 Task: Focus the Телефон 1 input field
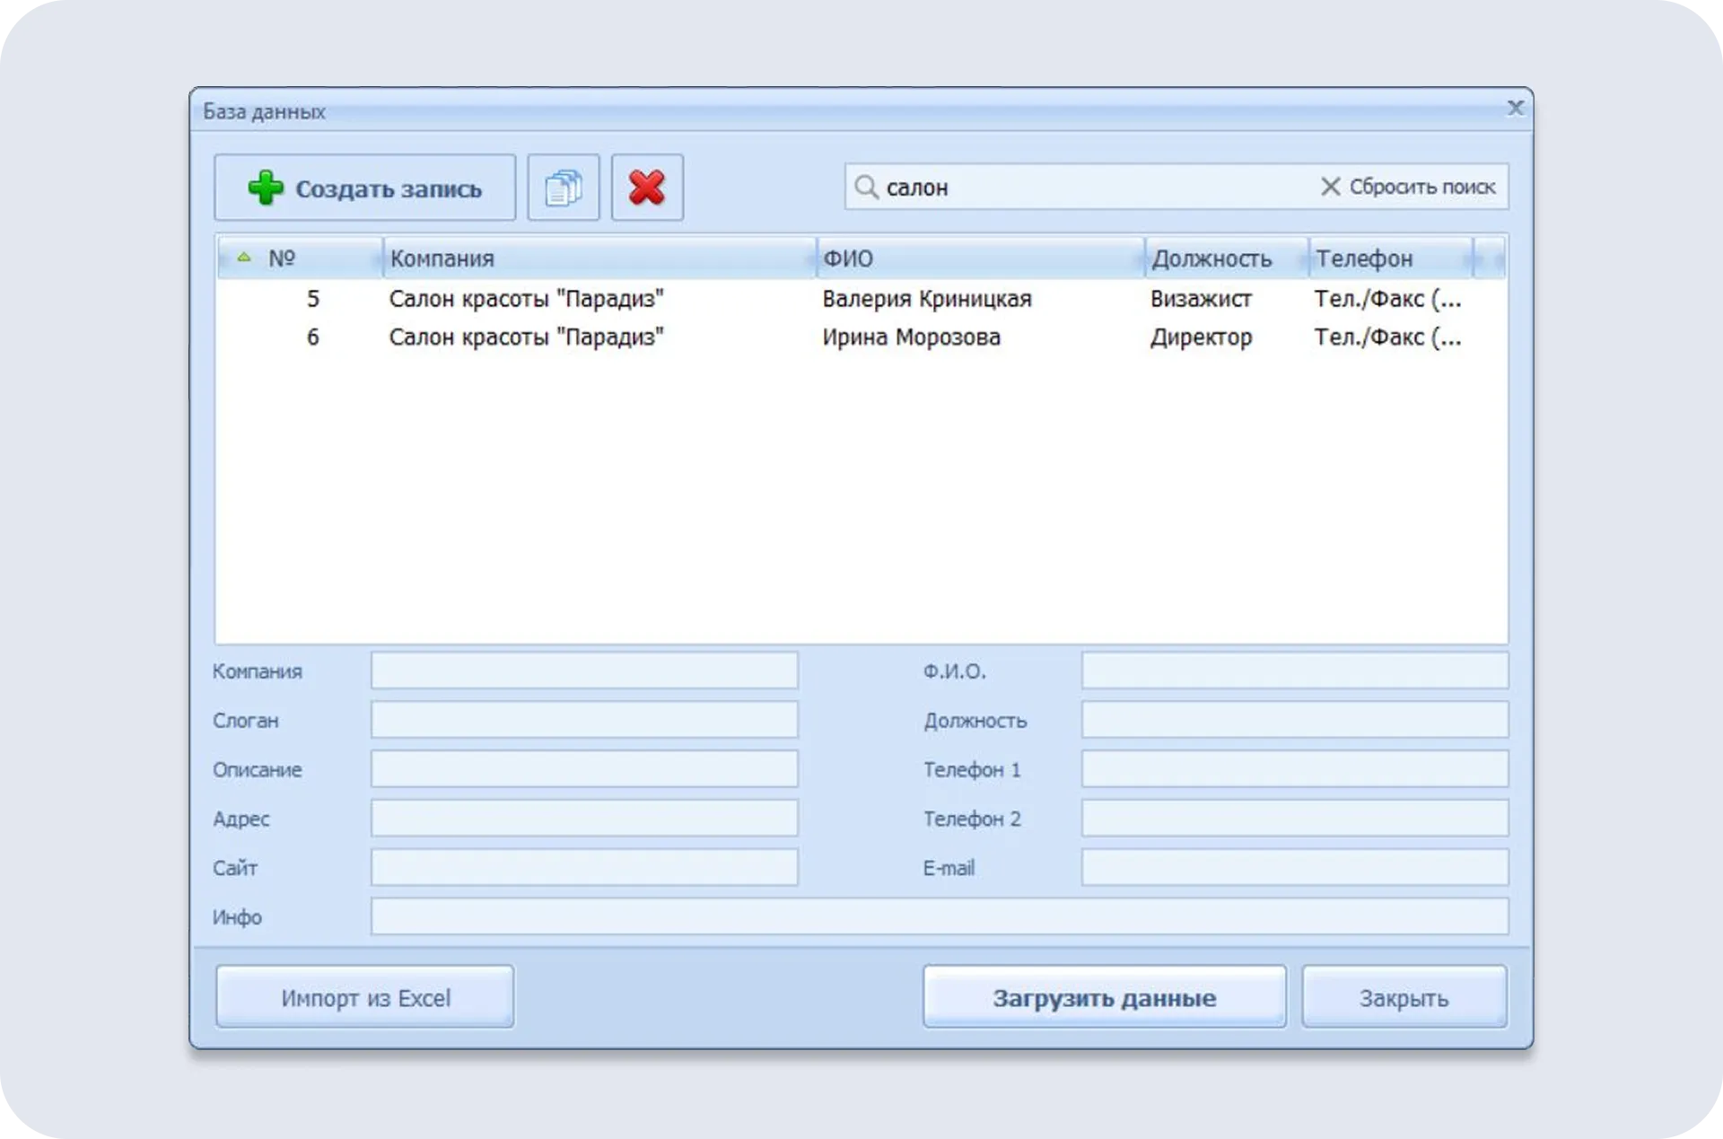(x=1295, y=769)
